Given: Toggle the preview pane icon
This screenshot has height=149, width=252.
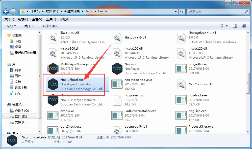Looking at the screenshot, I should point(235,26).
